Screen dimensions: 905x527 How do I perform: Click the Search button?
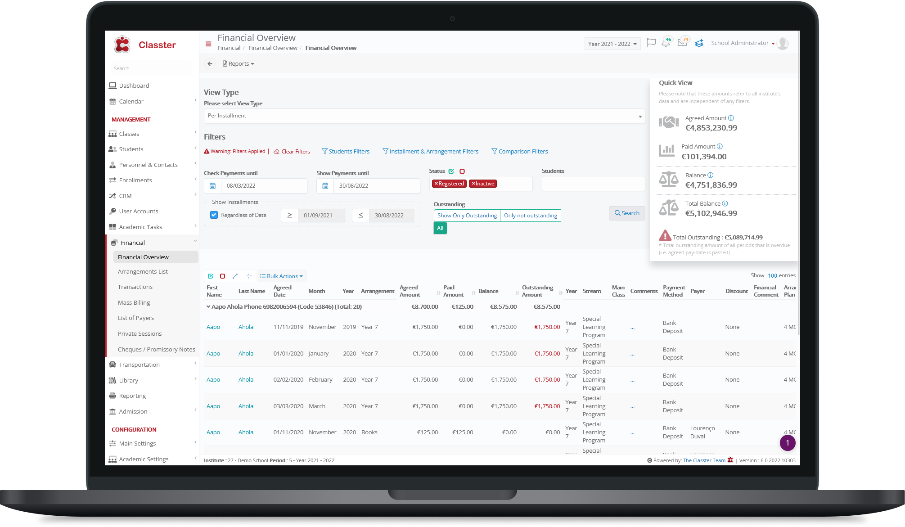(x=627, y=213)
